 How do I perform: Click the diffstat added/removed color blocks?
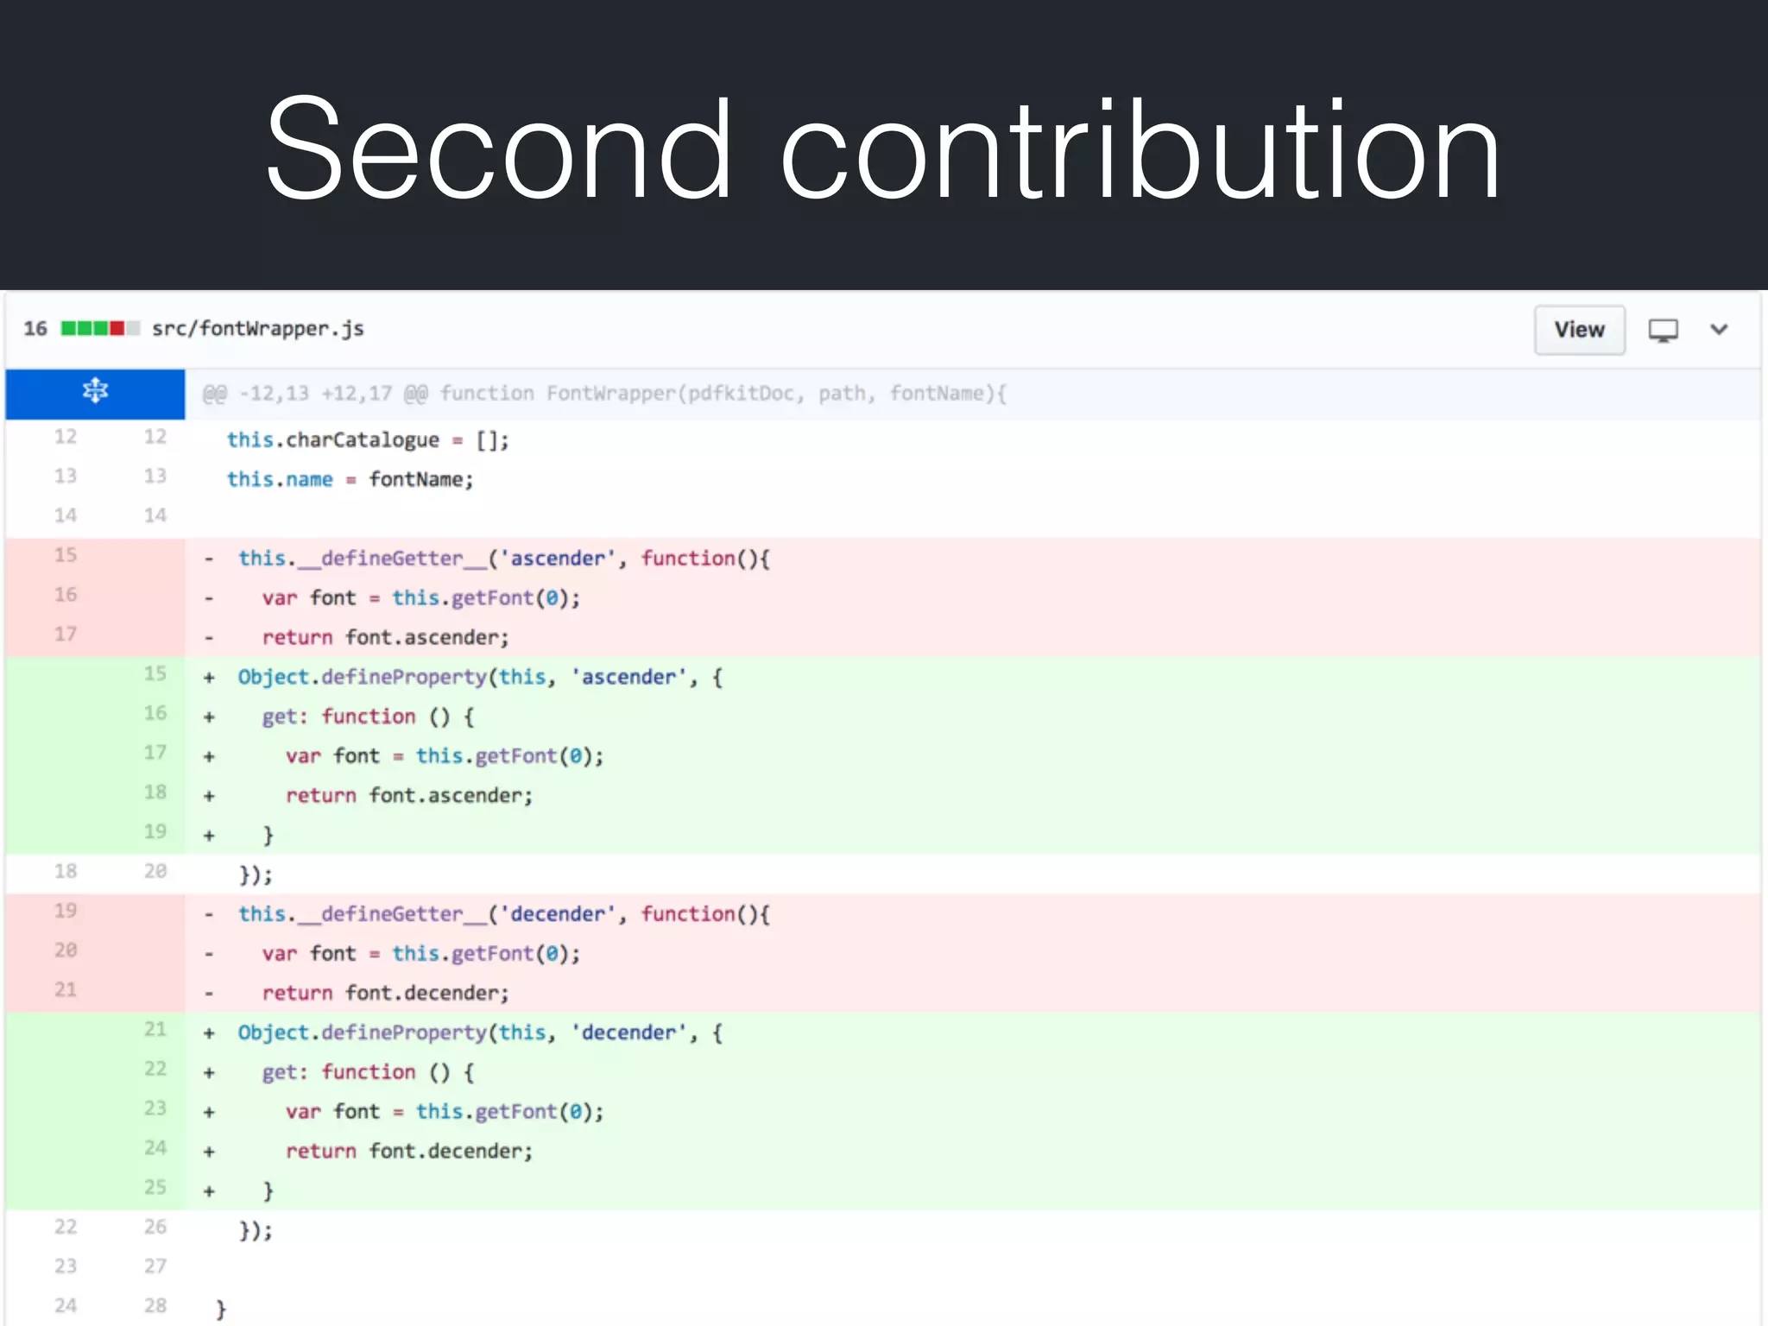coord(99,329)
